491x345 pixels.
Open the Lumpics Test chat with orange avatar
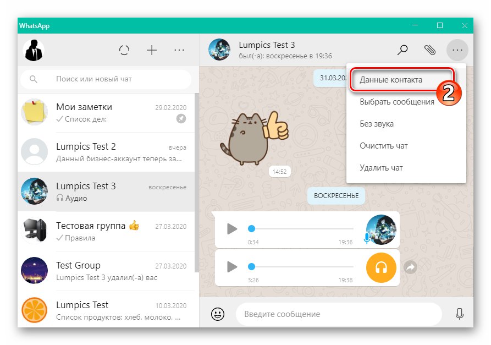[106, 310]
